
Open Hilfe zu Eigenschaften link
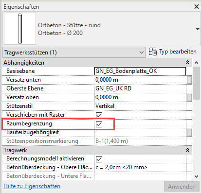pyautogui.click(x=32, y=186)
